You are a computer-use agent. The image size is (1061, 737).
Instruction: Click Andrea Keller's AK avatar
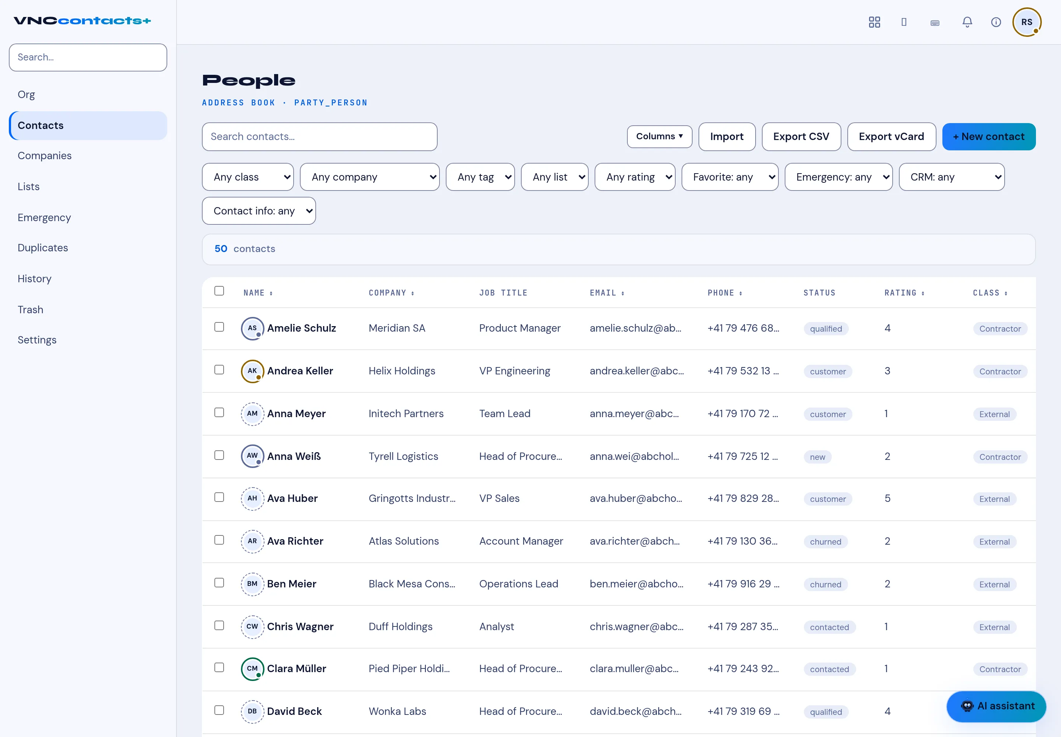[252, 371]
